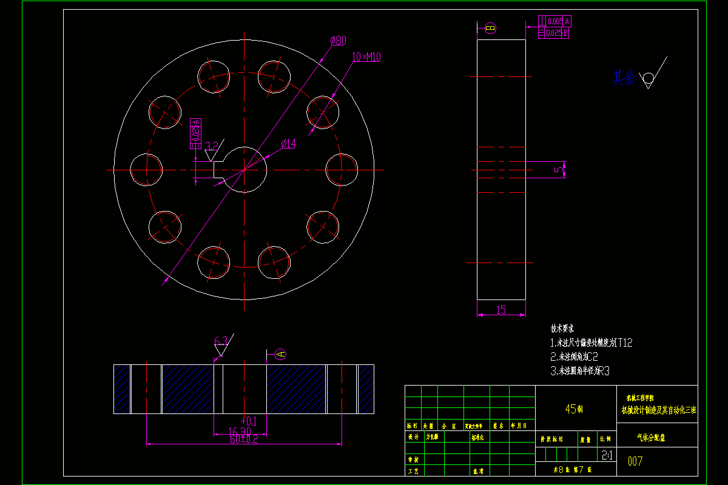Click the 3.2 surface roughness symbol
Screen dimensions: 728x485
click(214, 150)
